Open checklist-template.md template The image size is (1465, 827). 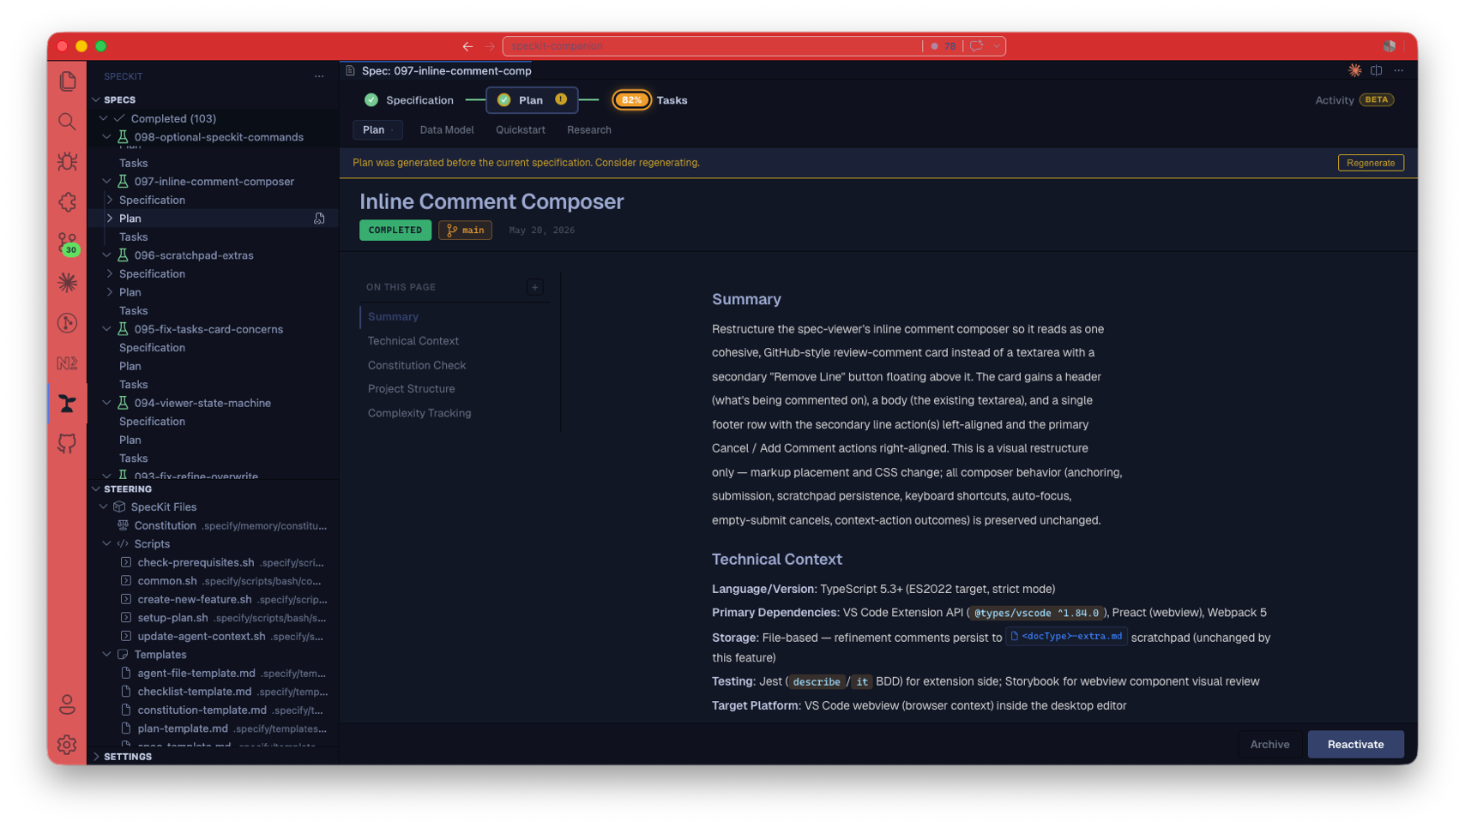point(213,692)
